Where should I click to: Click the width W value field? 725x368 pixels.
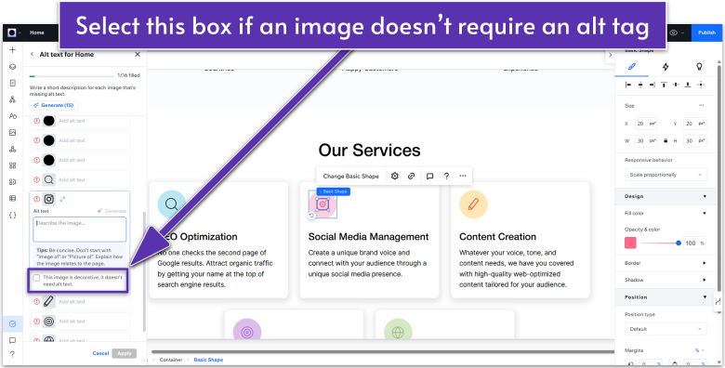point(646,140)
